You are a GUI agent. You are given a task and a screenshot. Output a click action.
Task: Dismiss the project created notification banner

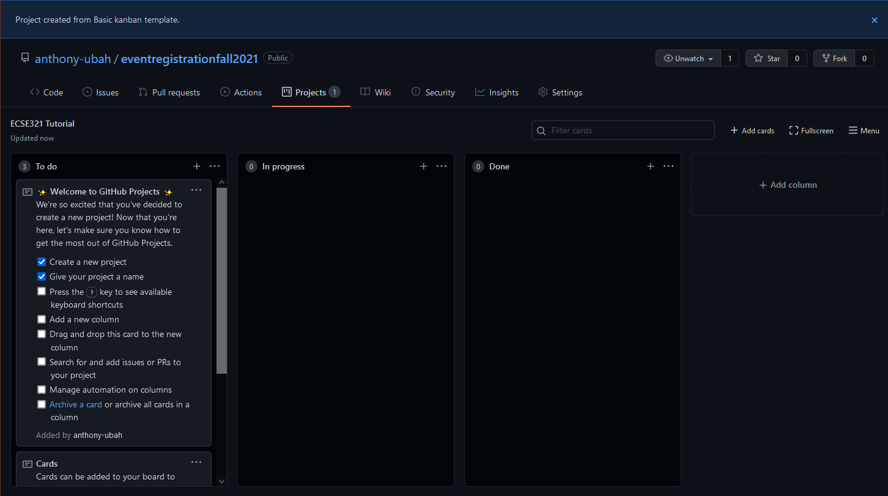point(874,20)
